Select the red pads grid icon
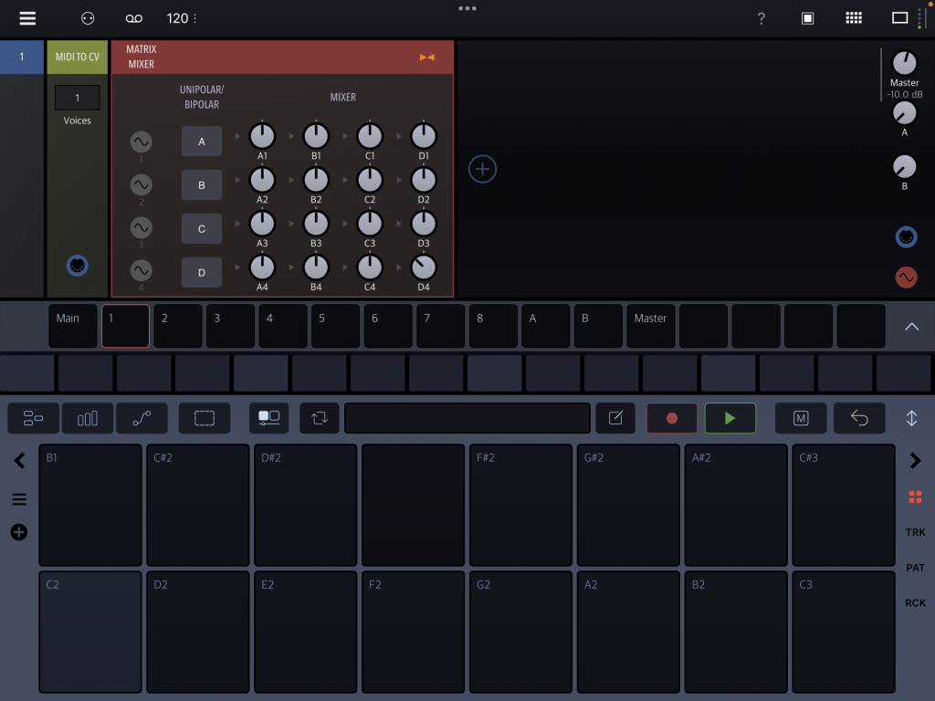 915,497
